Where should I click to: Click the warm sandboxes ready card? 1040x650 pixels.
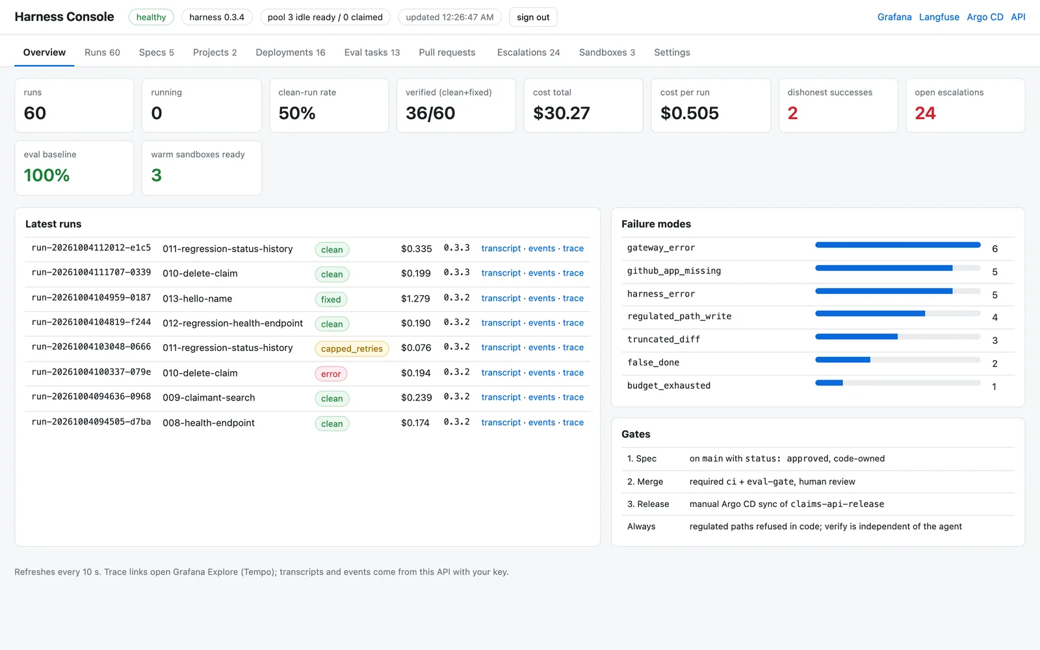pos(201,168)
